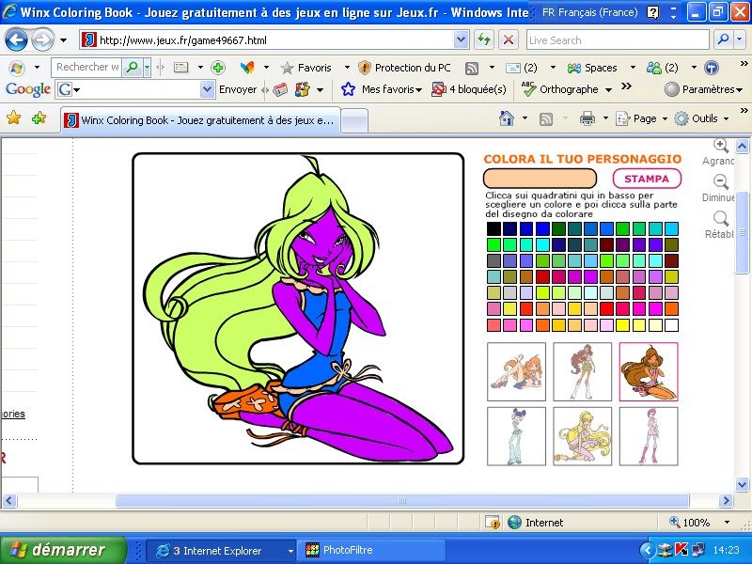Click the Home icon in command bar
Viewport: 752px width, 564px height.
(507, 118)
